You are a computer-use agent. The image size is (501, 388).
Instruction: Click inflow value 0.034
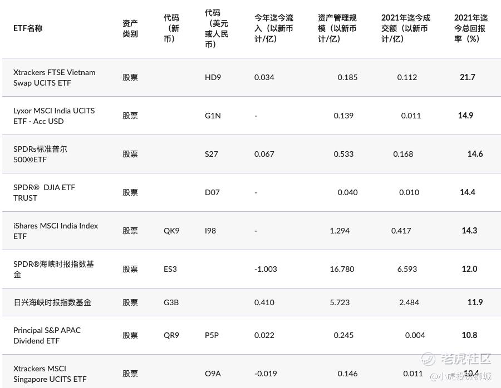click(264, 77)
